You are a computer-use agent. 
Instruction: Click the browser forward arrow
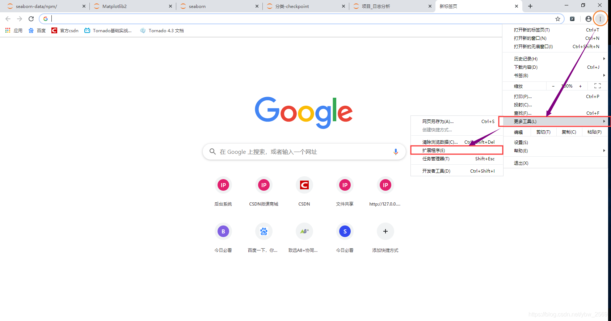[20, 19]
